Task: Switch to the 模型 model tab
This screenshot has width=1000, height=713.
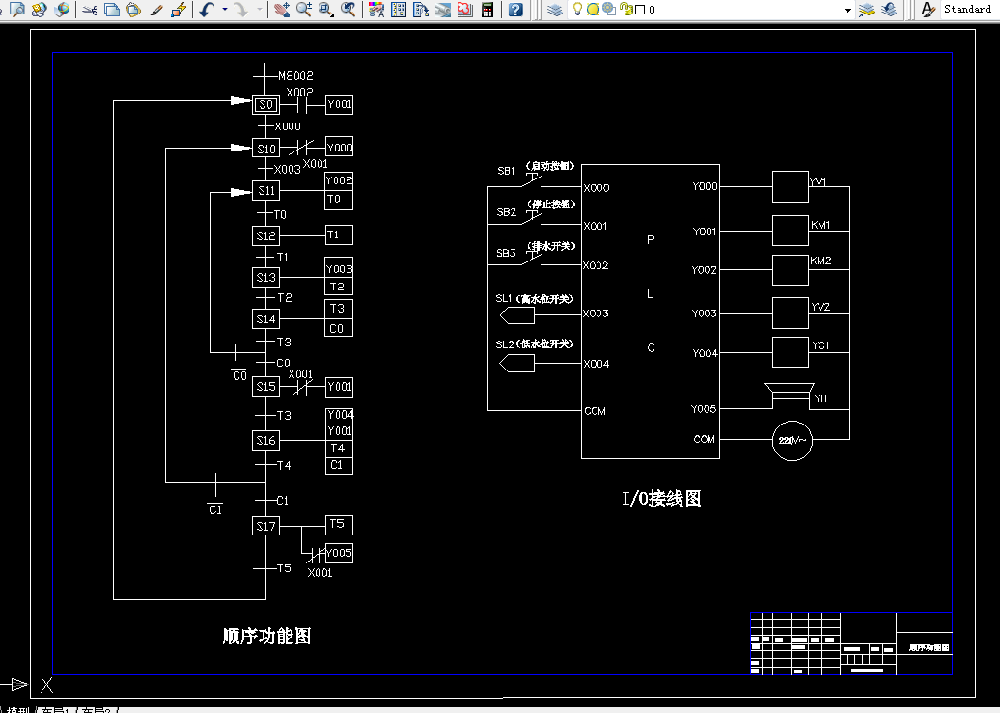Action: pos(17,709)
